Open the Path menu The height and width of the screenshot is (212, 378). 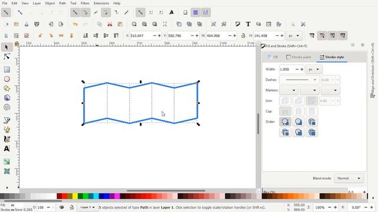click(63, 4)
